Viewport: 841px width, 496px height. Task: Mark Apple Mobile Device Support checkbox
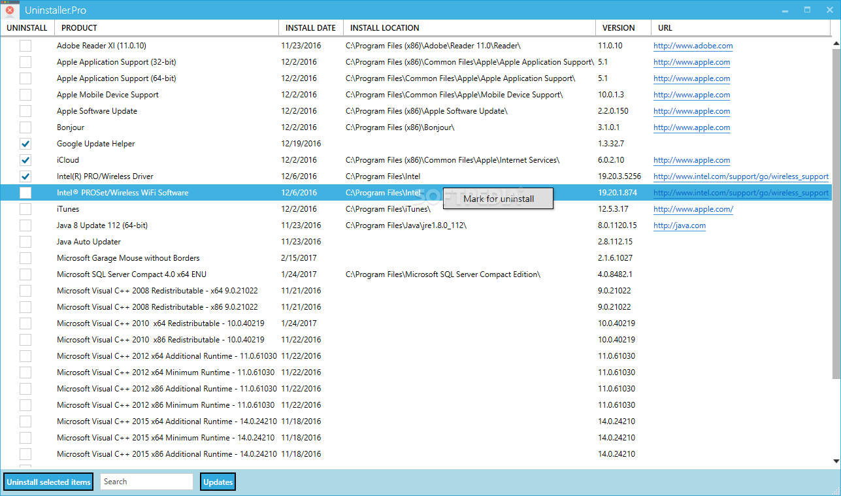click(25, 95)
